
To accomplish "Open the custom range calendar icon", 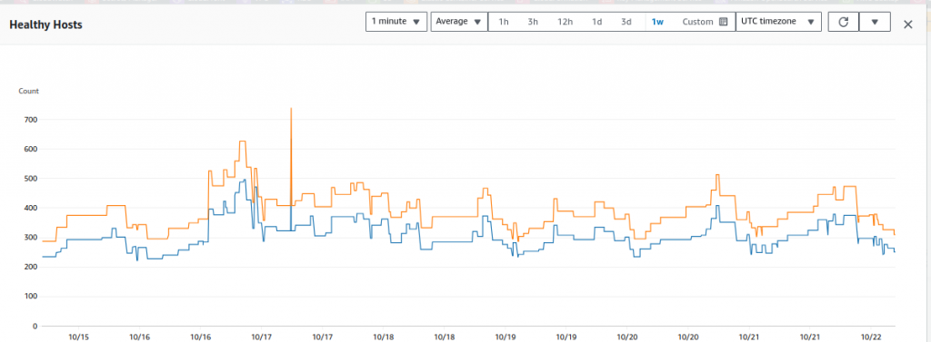I will pos(723,22).
